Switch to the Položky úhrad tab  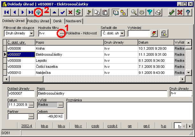pyautogui.click(x=38, y=21)
